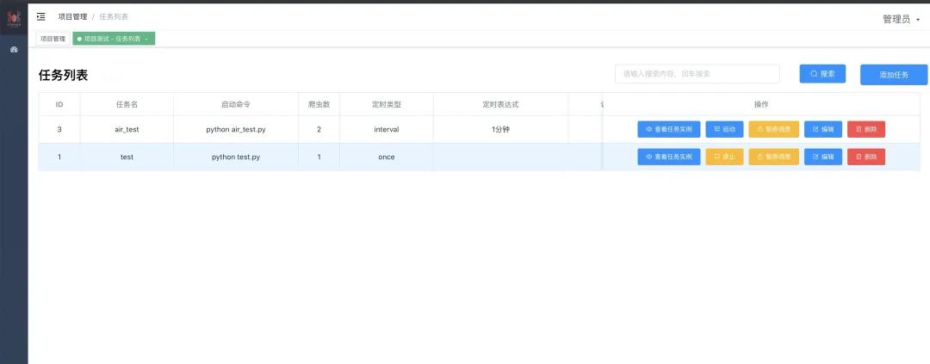Image resolution: width=930 pixels, height=364 pixels.
Task: Pause scheduling for the test task
Action: 773,157
